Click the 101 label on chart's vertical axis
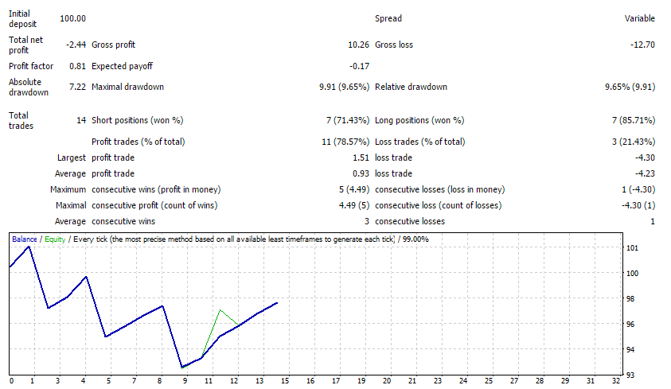Viewport: 671px width, 389px height. coord(632,248)
